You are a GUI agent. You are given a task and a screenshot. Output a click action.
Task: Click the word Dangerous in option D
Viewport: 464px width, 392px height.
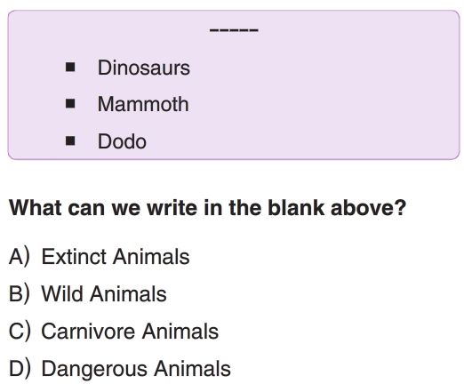[95, 369]
